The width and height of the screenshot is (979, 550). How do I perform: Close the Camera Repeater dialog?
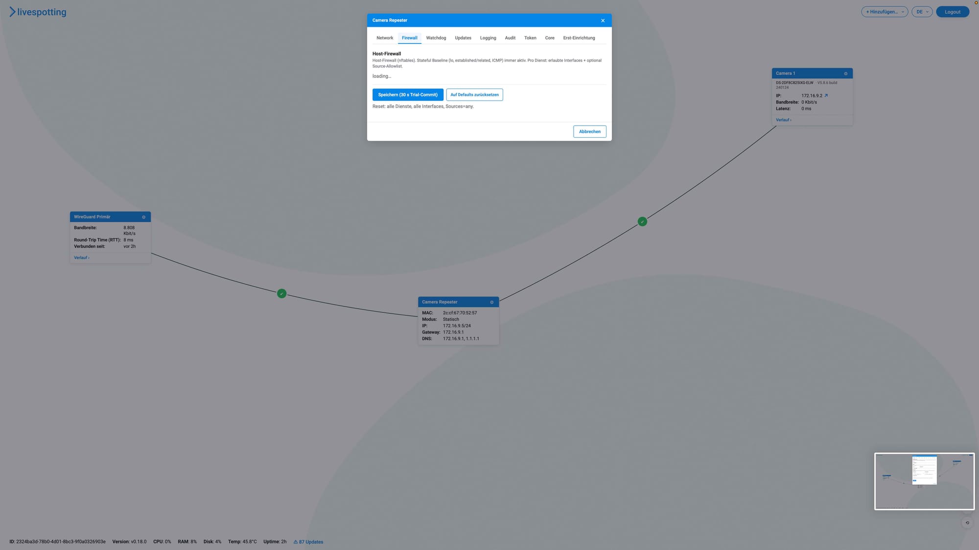tap(603, 21)
